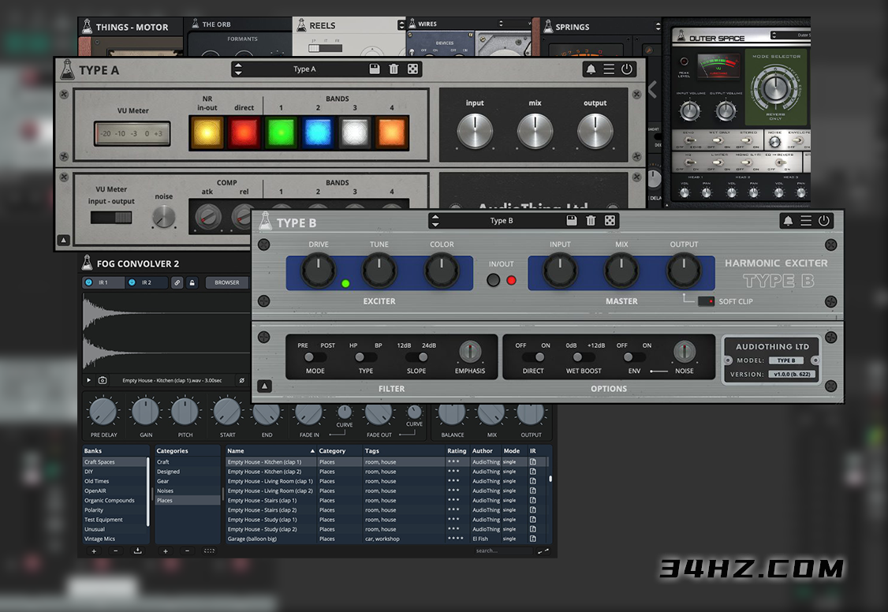Viewport: 888px width, 612px height.
Task: Open Type A notifications bell
Action: click(x=591, y=69)
